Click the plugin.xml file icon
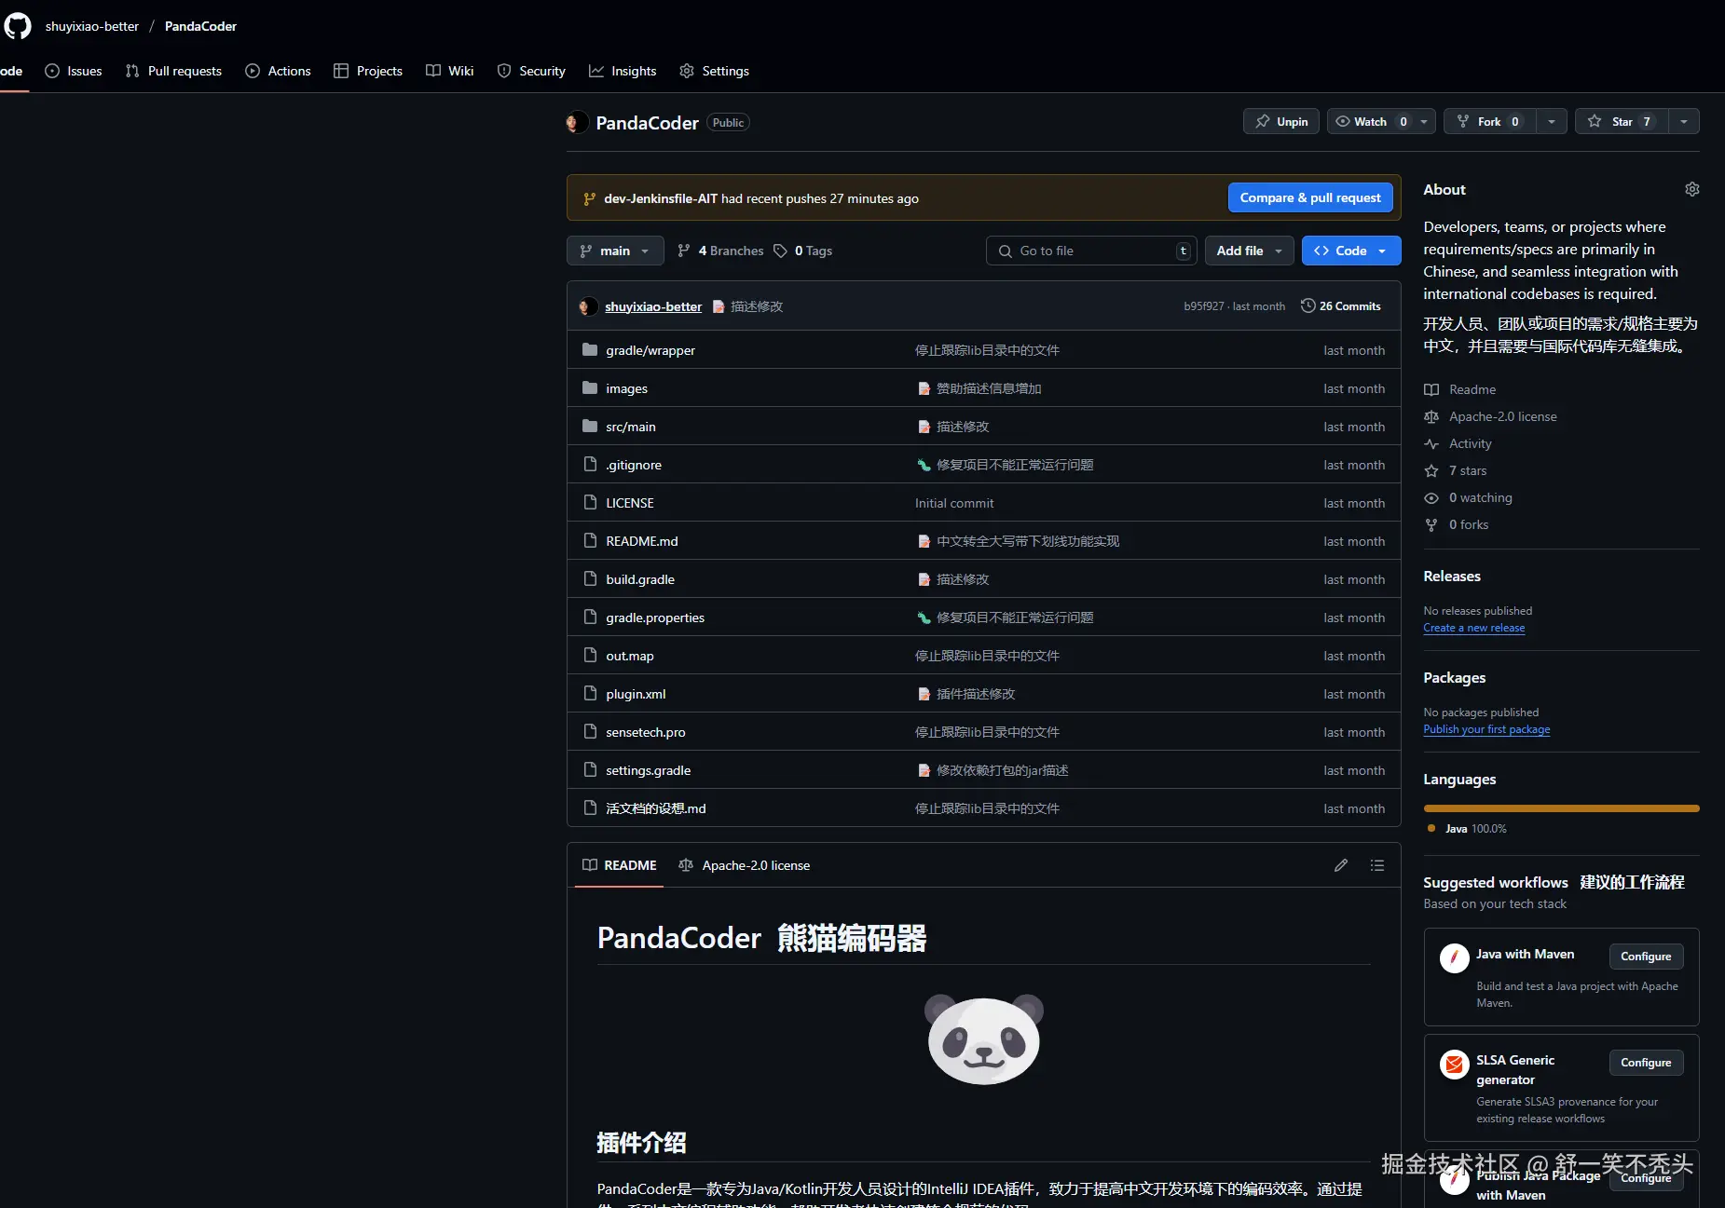This screenshot has width=1725, height=1208. pyautogui.click(x=590, y=694)
